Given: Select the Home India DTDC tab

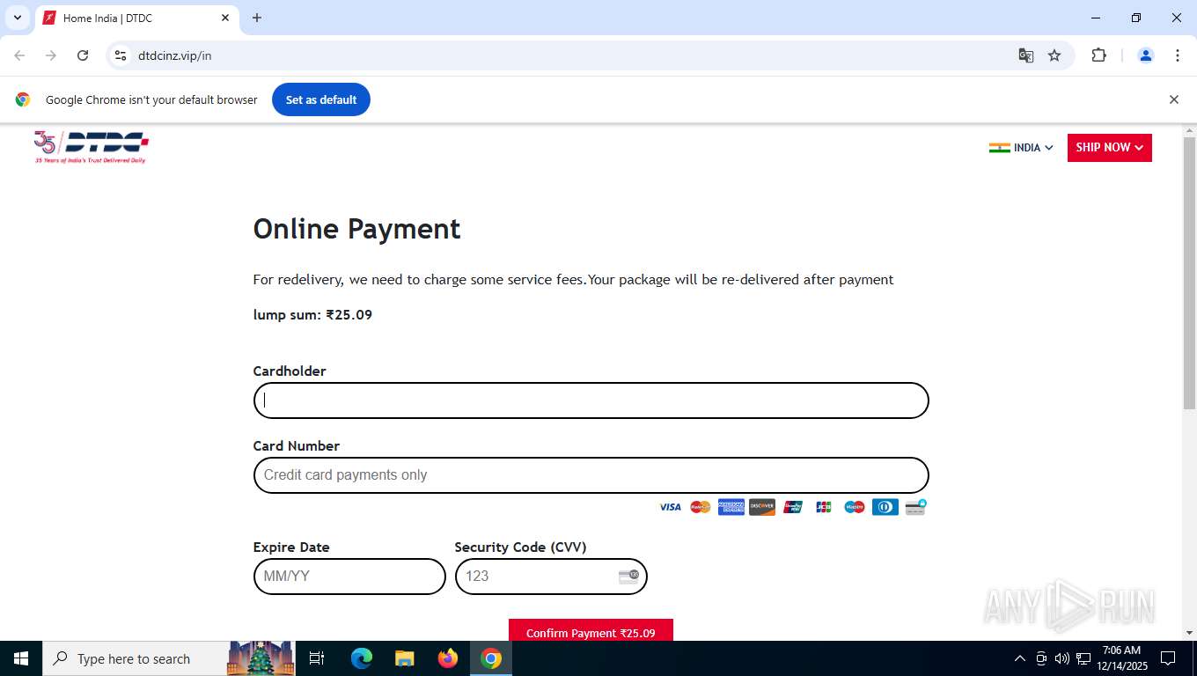Looking at the screenshot, I should (x=136, y=18).
